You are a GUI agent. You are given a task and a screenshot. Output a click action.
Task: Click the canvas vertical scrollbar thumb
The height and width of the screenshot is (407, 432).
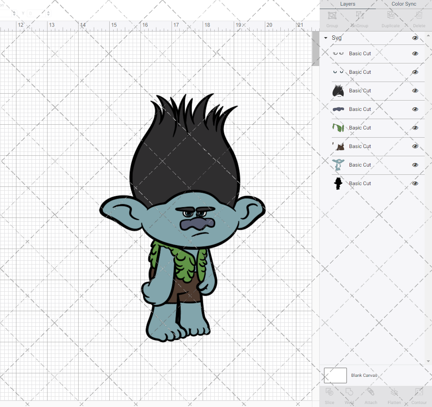tap(315, 48)
